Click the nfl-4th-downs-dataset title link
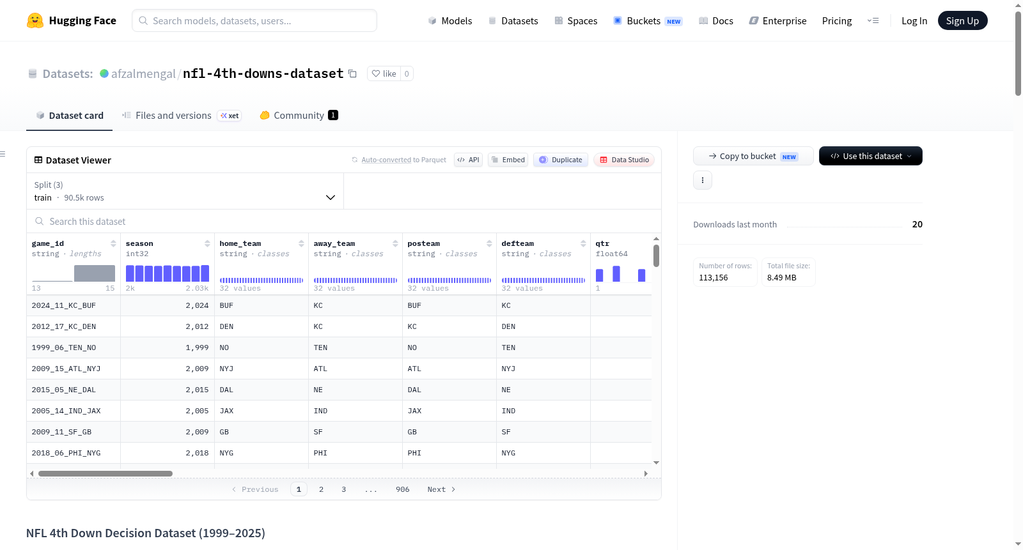This screenshot has width=1023, height=550. point(263,73)
